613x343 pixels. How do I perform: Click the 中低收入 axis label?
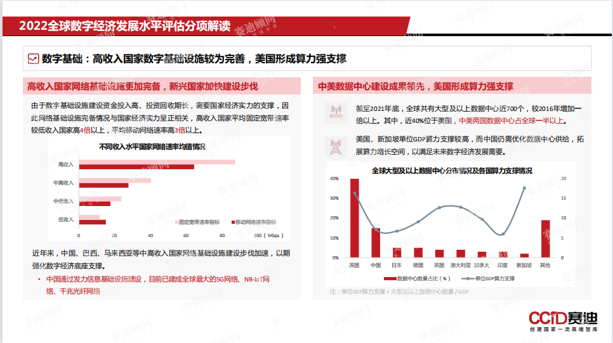63,201
